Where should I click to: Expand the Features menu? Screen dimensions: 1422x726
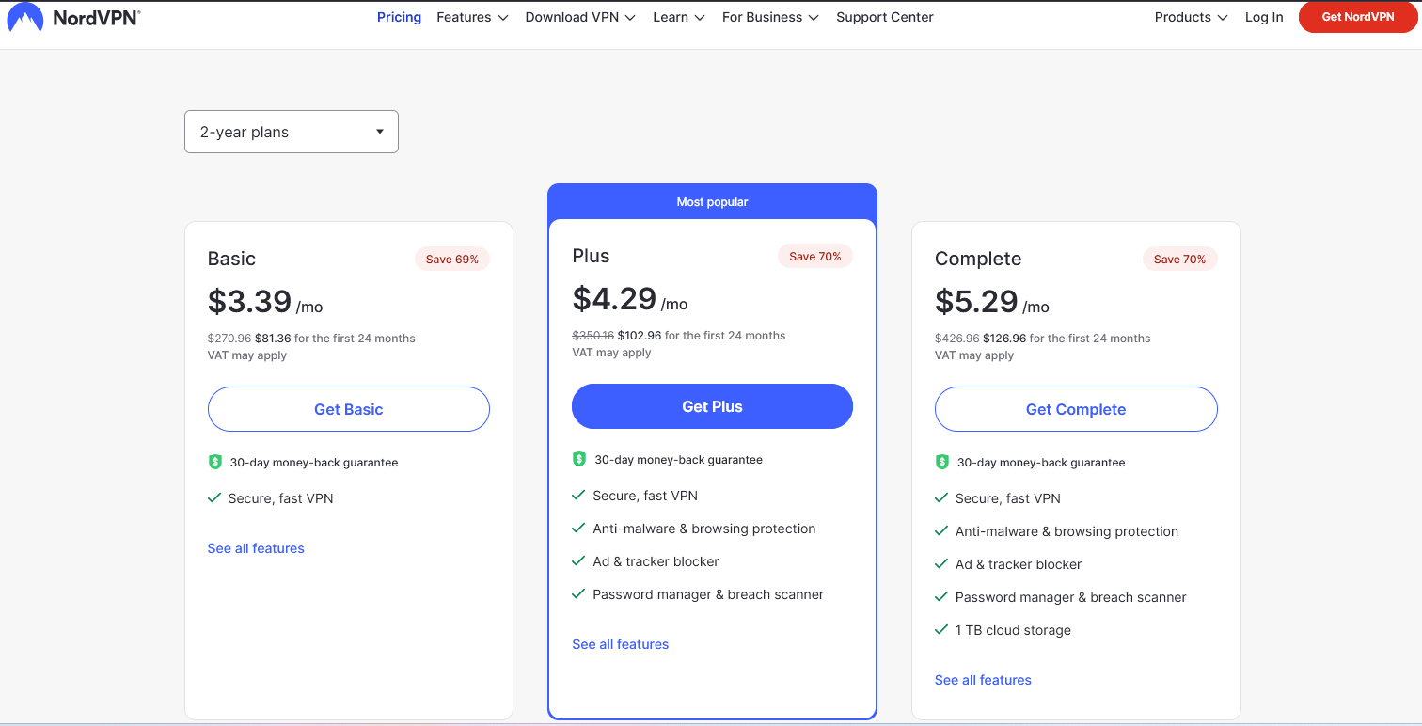(472, 17)
